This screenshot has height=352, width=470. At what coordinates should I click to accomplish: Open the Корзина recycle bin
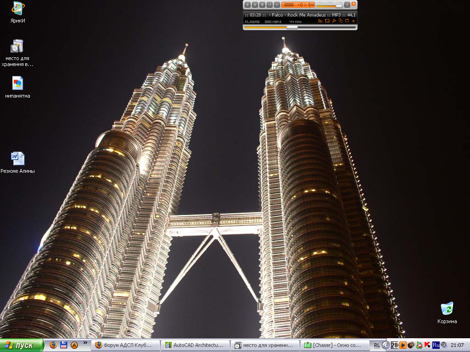click(447, 309)
